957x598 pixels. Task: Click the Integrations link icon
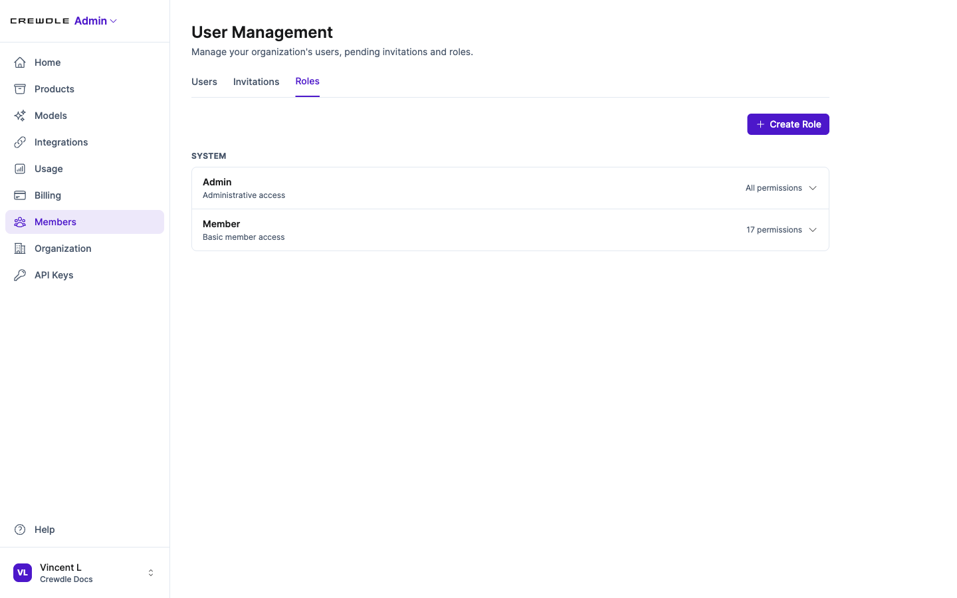coord(20,142)
